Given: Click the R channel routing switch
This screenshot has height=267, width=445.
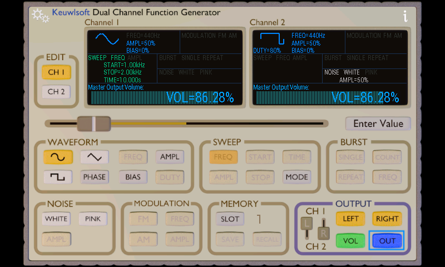Looking at the screenshot, I should (x=324, y=233).
